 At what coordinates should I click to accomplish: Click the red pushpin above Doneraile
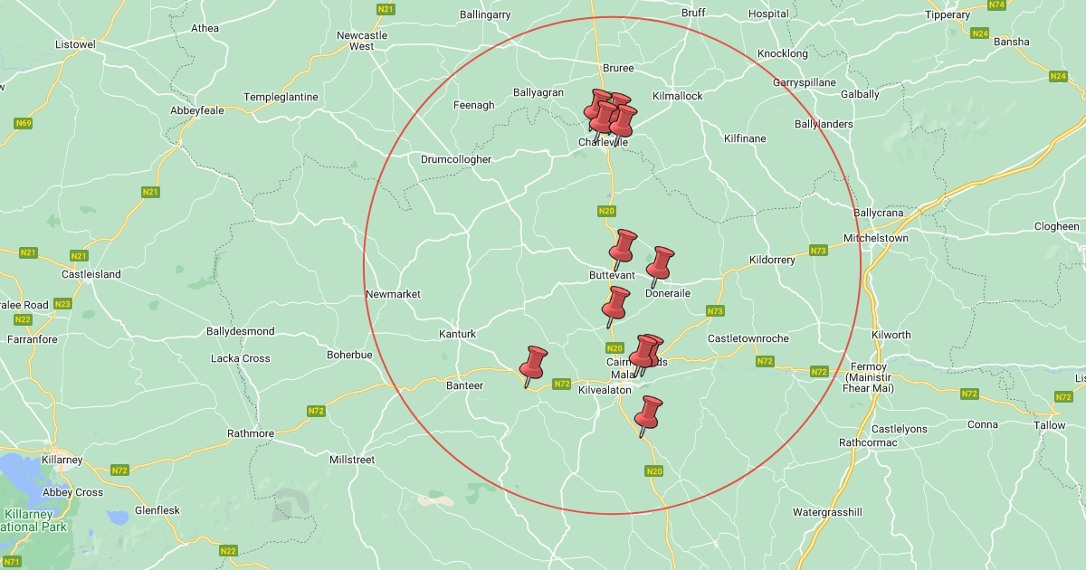[659, 266]
